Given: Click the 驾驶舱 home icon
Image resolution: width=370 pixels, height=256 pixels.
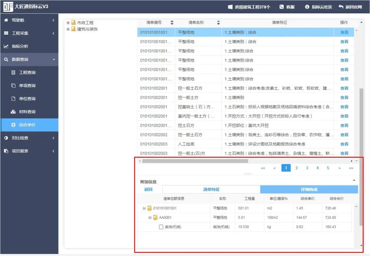Looking at the screenshot, I should tap(6, 20).
